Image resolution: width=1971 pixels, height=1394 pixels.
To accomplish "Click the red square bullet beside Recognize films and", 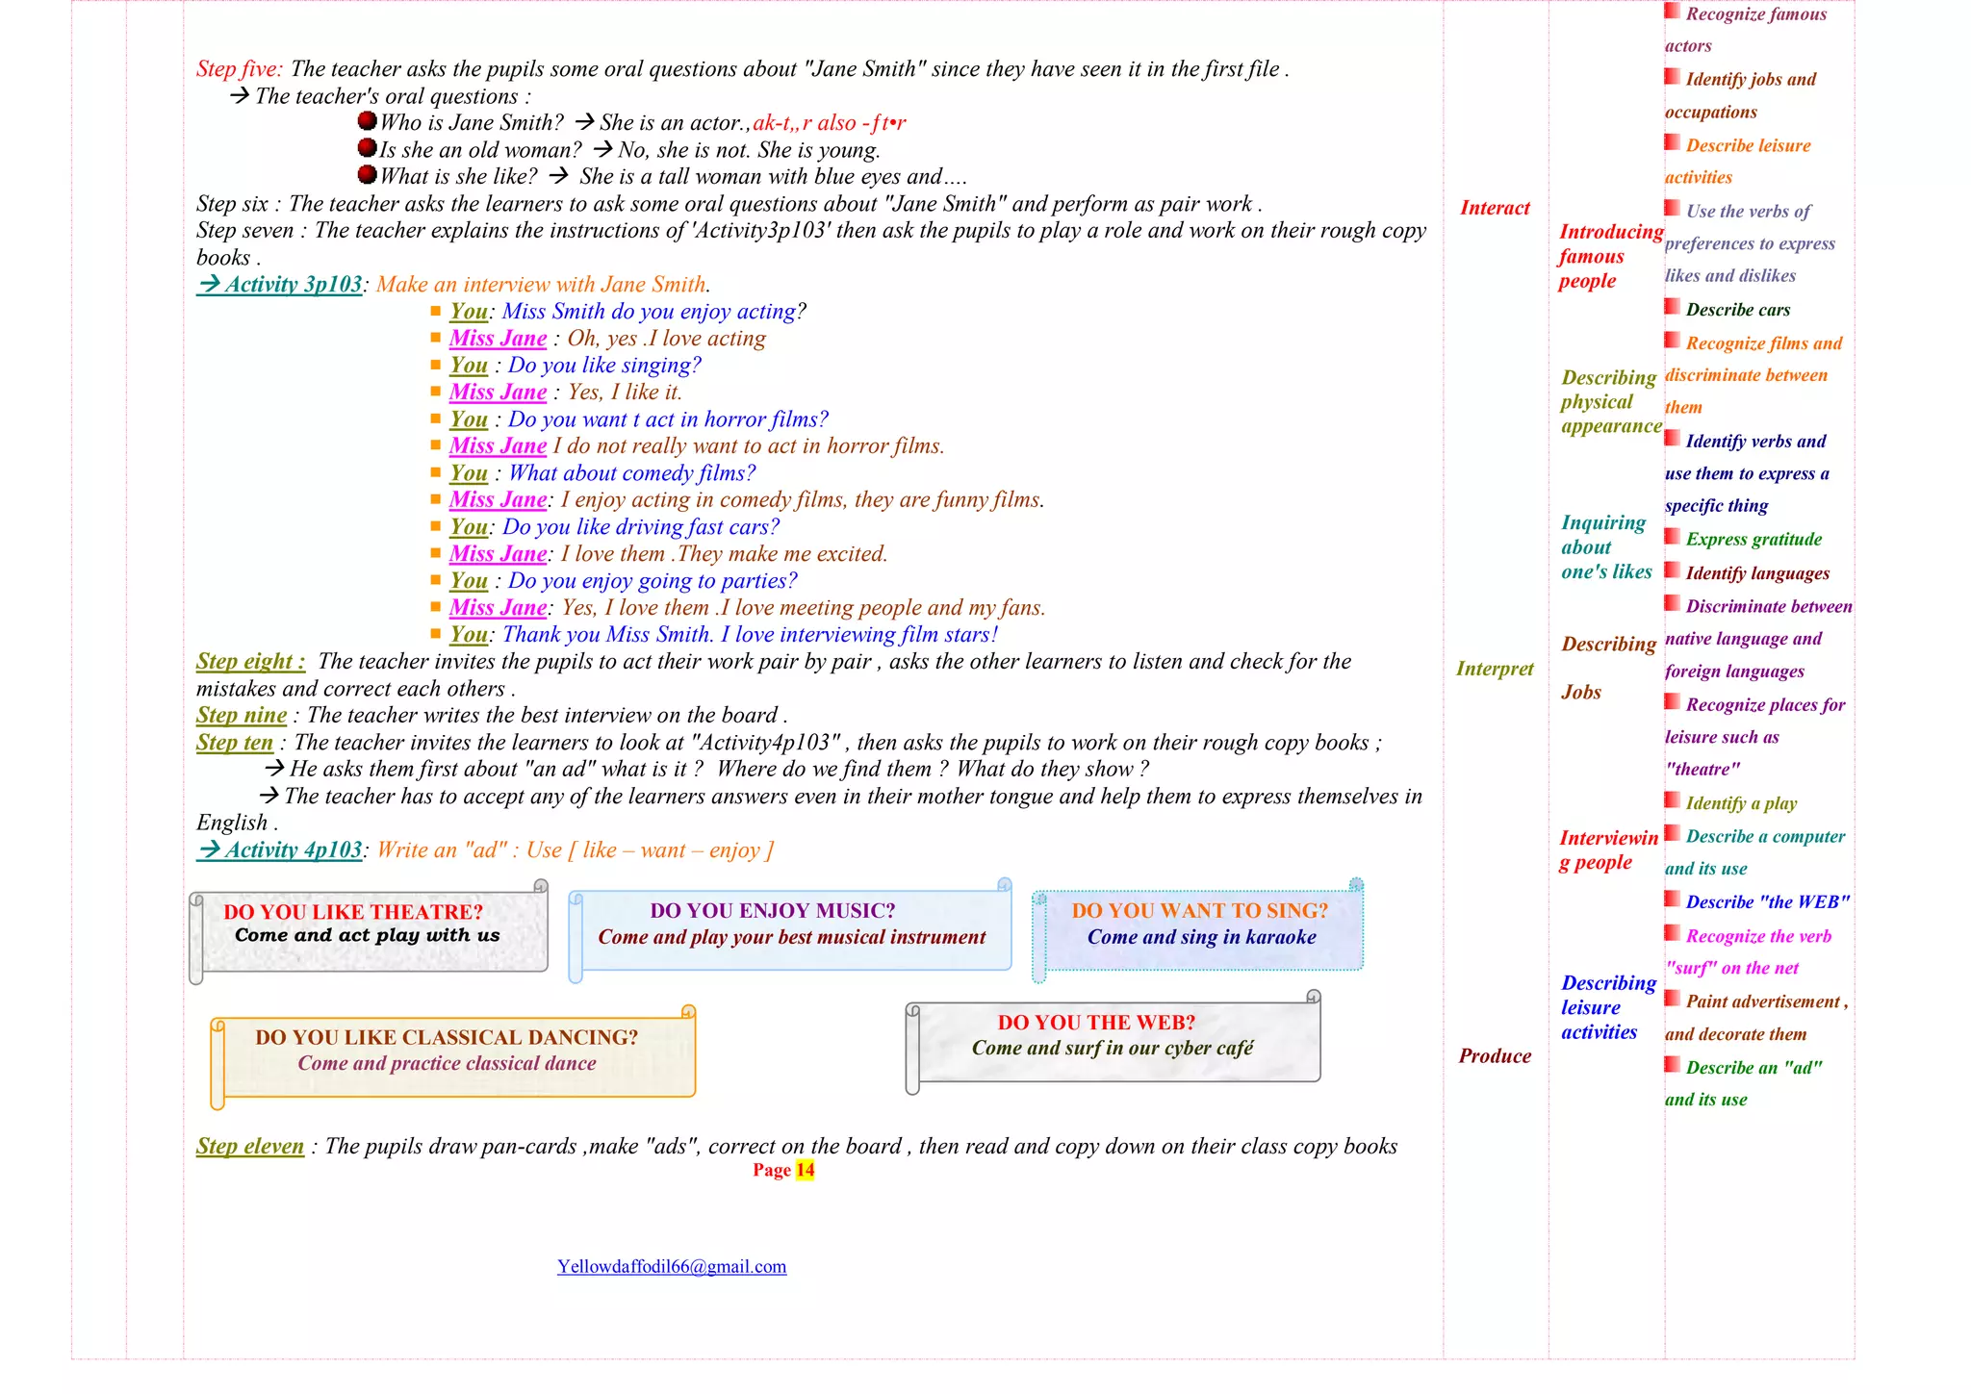I will (x=1673, y=341).
